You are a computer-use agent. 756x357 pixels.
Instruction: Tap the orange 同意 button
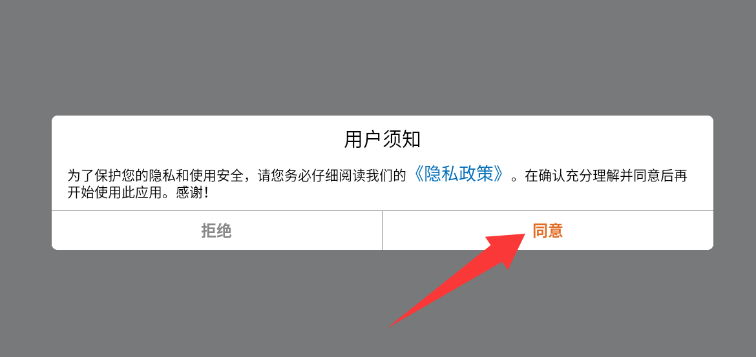click(547, 230)
